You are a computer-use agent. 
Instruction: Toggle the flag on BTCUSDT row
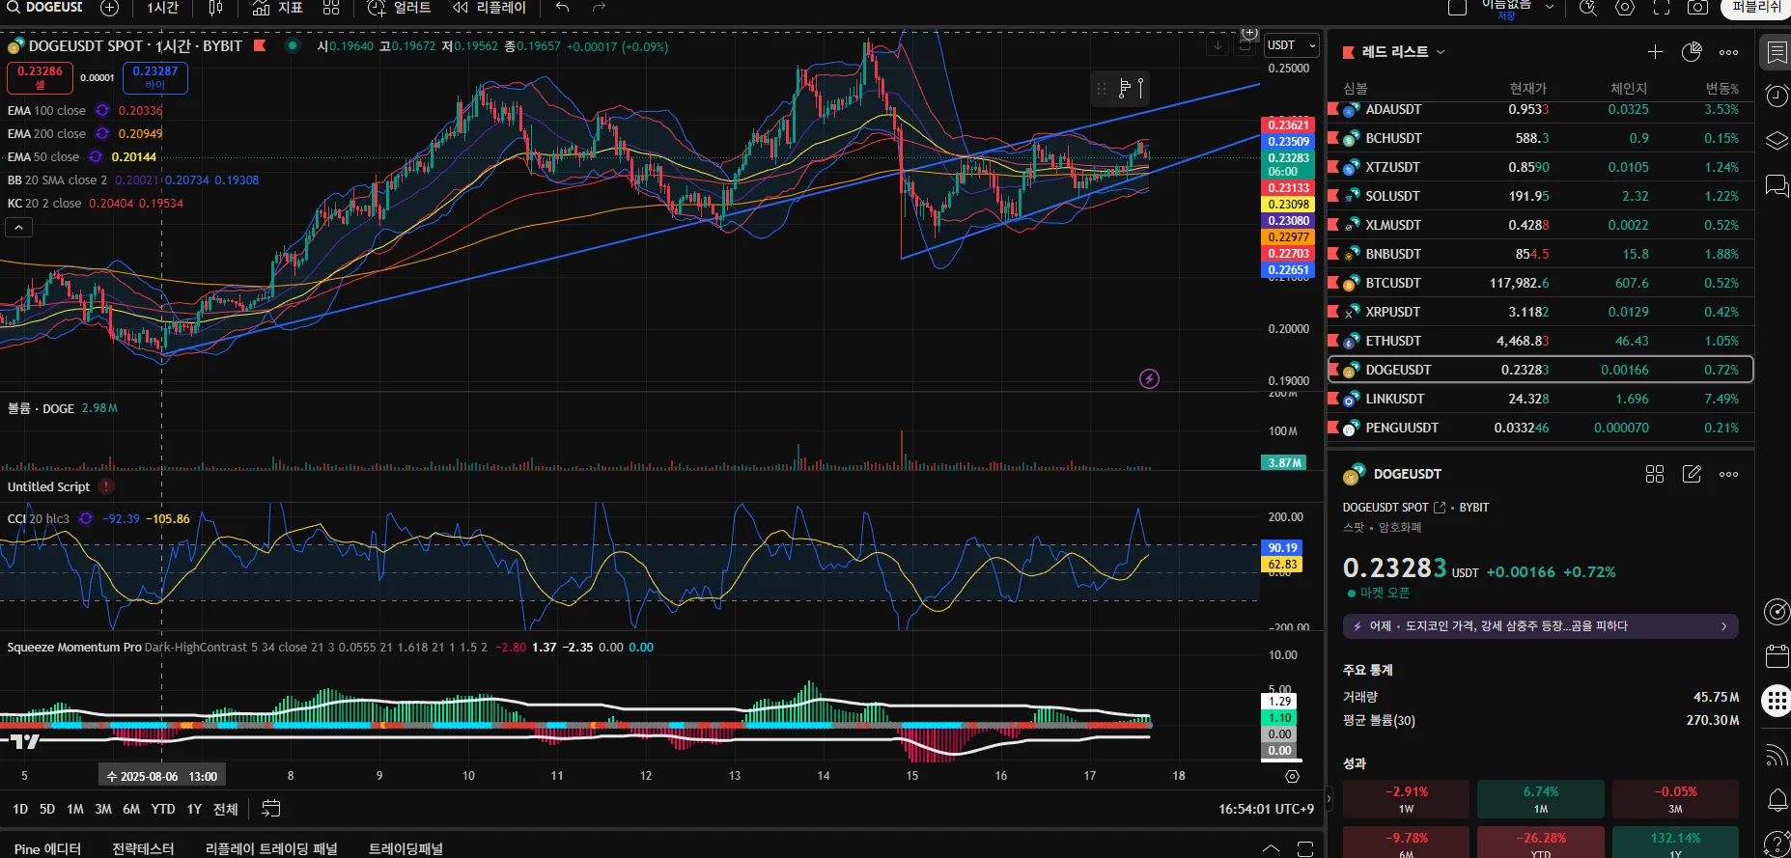click(x=1334, y=283)
